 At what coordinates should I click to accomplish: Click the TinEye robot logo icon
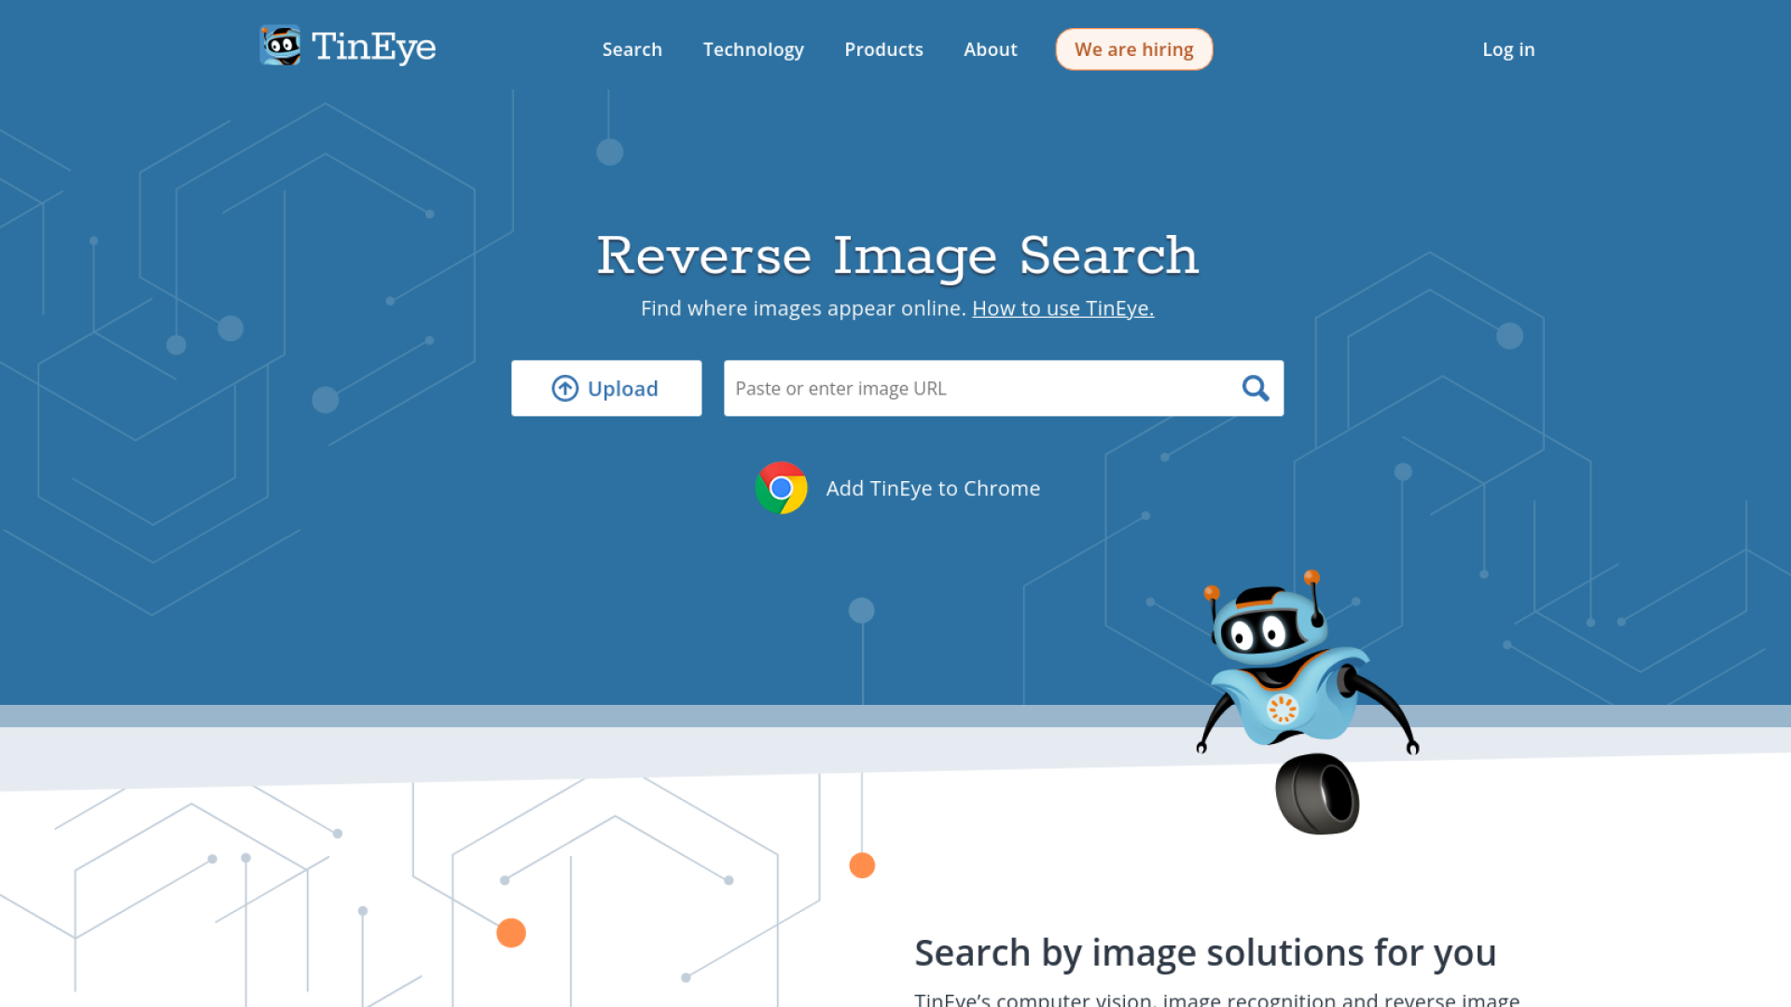click(280, 46)
